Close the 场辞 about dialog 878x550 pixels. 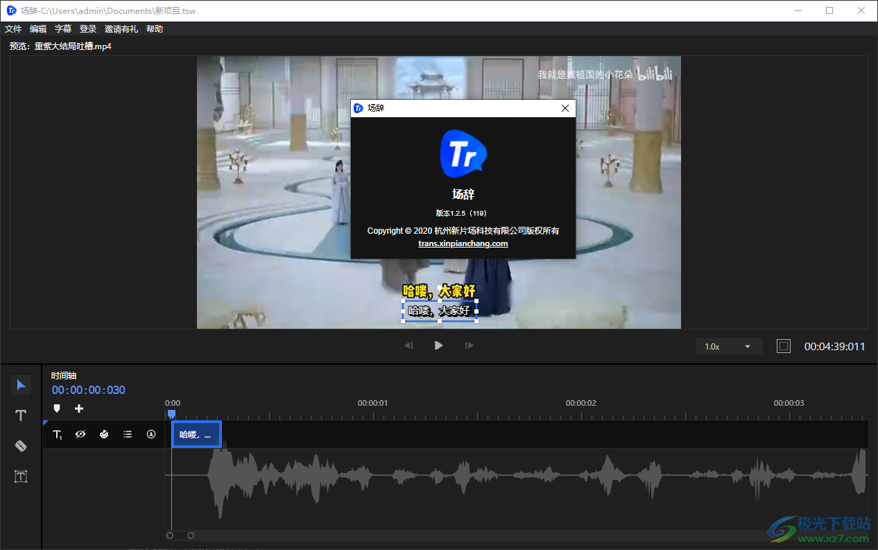565,108
